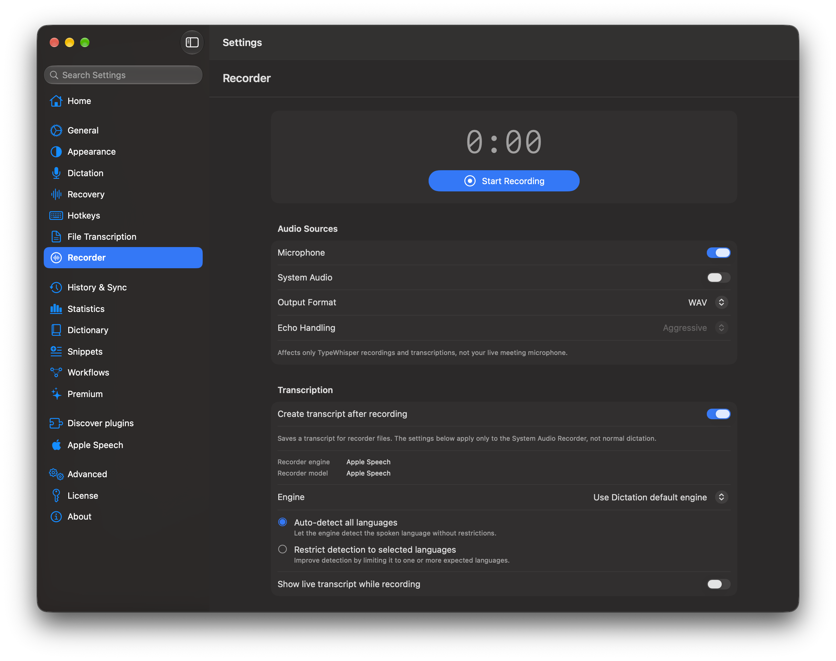Click the Snippets list icon
Viewport: 836px width, 661px height.
pyautogui.click(x=56, y=351)
